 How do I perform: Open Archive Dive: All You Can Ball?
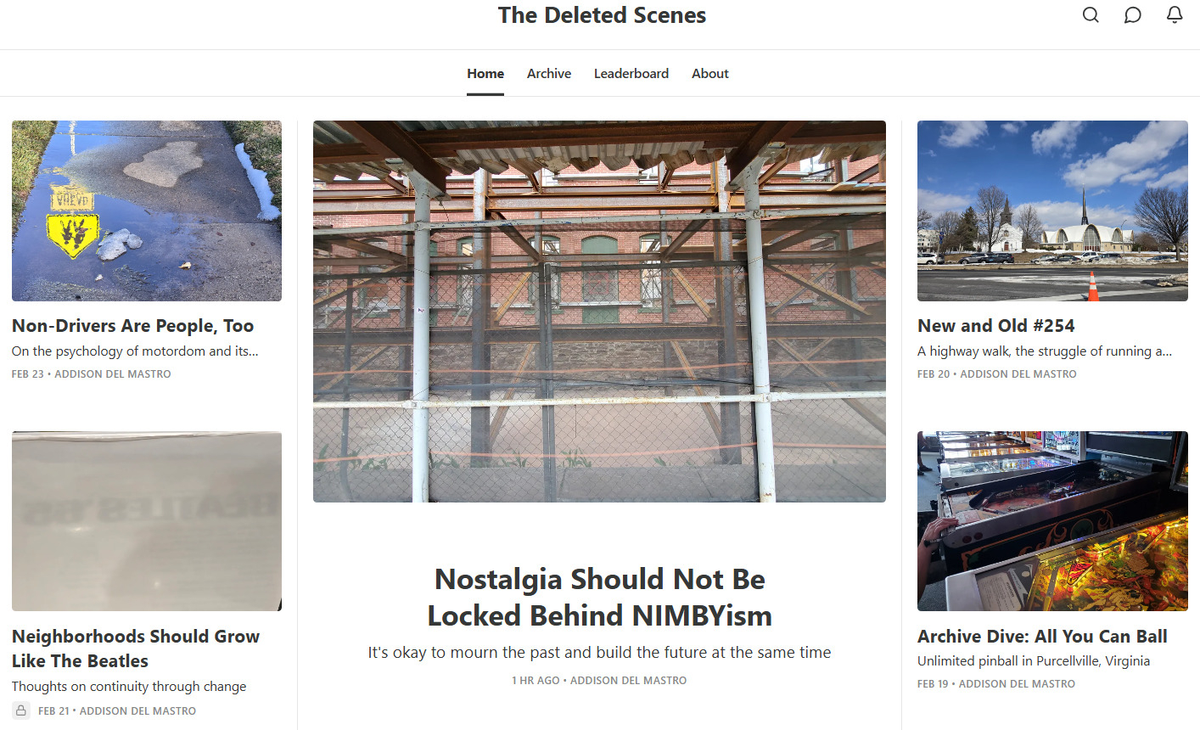pyautogui.click(x=1042, y=637)
